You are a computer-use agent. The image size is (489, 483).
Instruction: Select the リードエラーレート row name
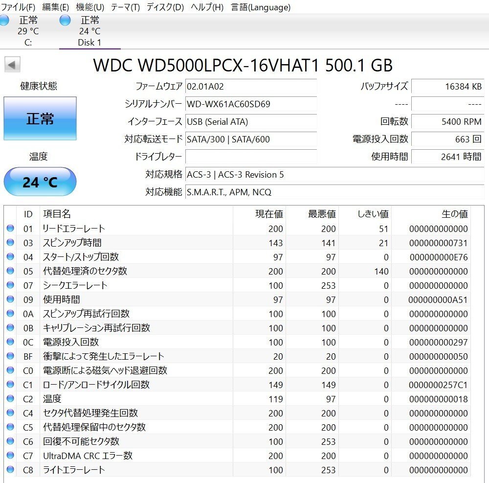click(74, 229)
